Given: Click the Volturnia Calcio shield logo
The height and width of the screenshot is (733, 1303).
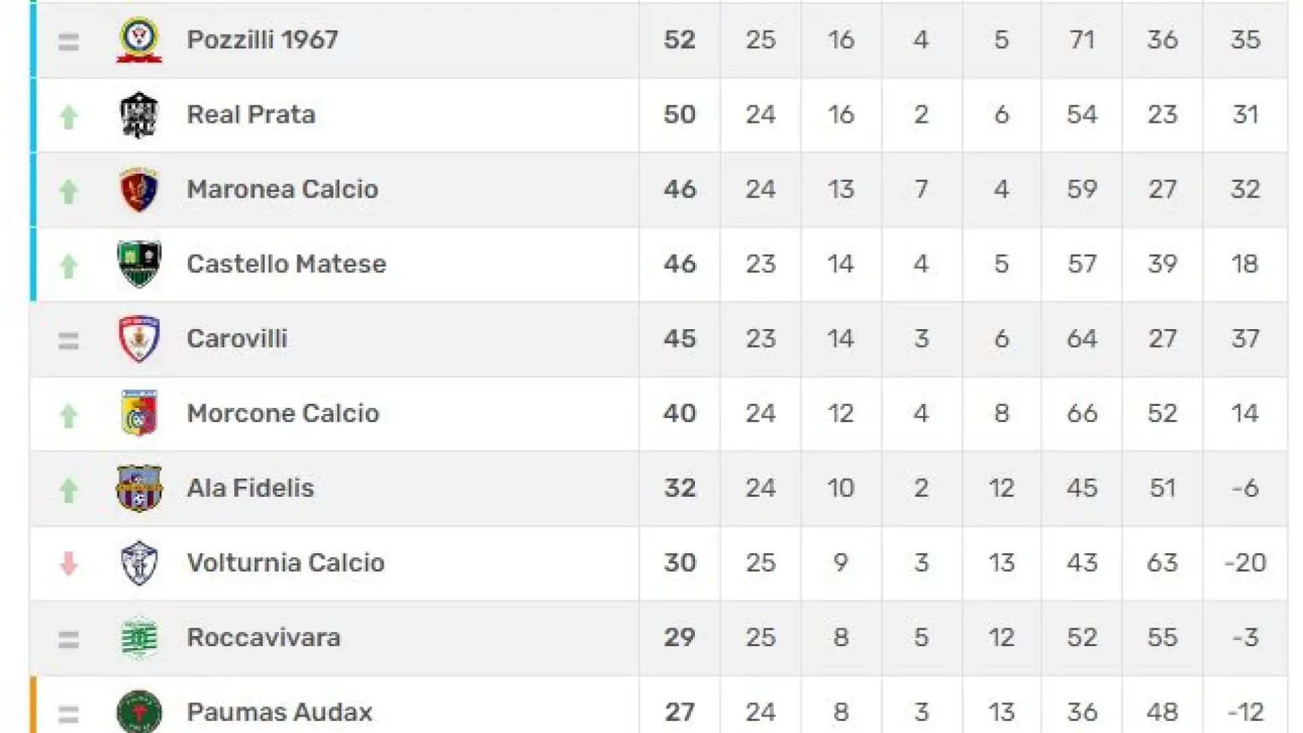Looking at the screenshot, I should coord(139,563).
